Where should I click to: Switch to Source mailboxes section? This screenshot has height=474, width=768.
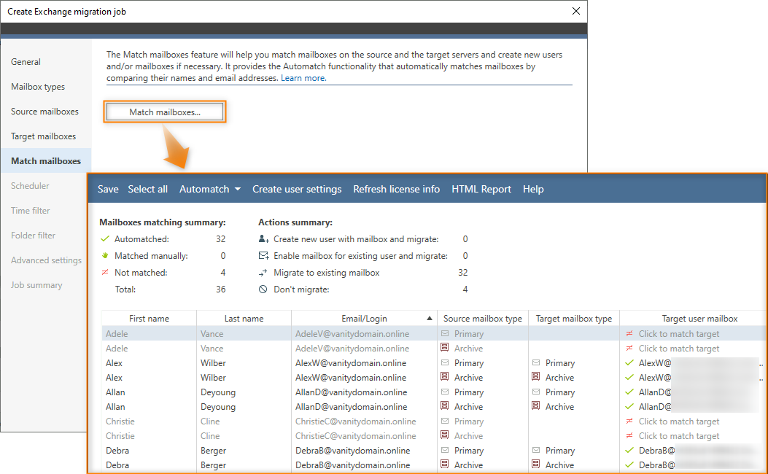pyautogui.click(x=44, y=112)
